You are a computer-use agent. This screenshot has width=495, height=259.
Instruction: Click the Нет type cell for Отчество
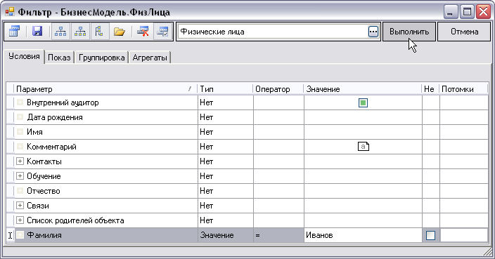click(226, 191)
